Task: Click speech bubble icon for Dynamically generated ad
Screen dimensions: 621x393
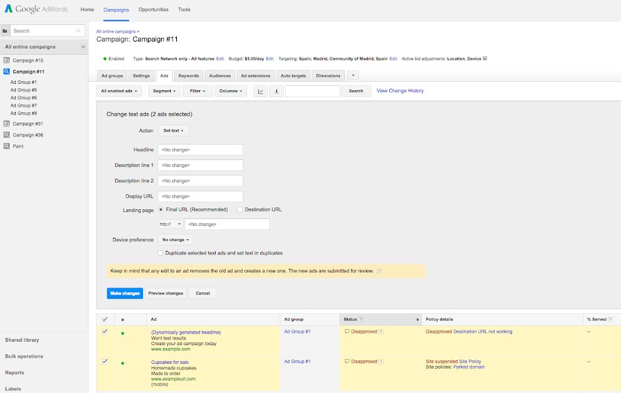Action: click(x=347, y=331)
